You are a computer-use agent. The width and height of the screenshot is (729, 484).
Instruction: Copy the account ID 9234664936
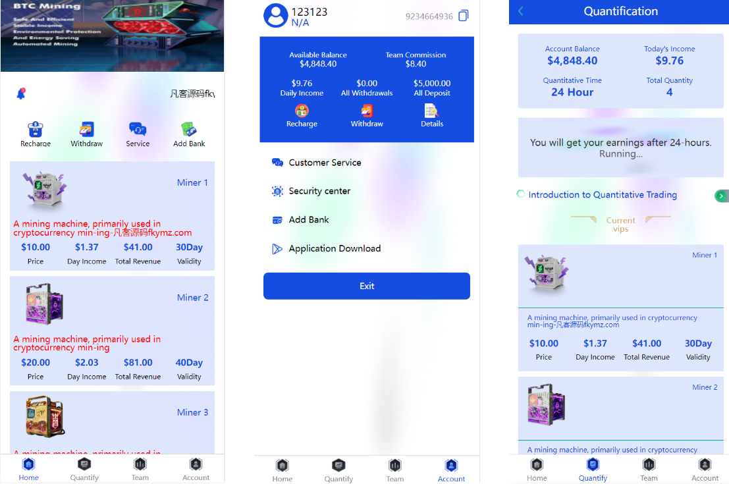464,16
